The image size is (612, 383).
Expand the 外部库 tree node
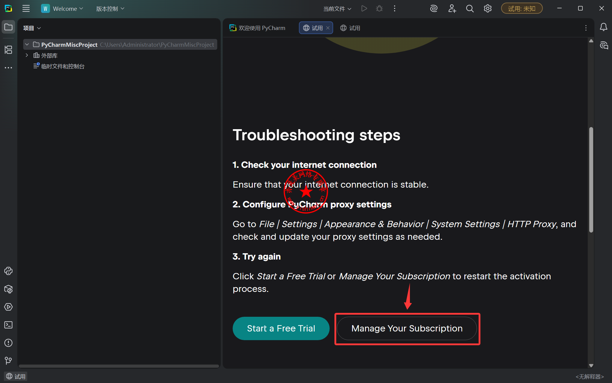pyautogui.click(x=27, y=55)
